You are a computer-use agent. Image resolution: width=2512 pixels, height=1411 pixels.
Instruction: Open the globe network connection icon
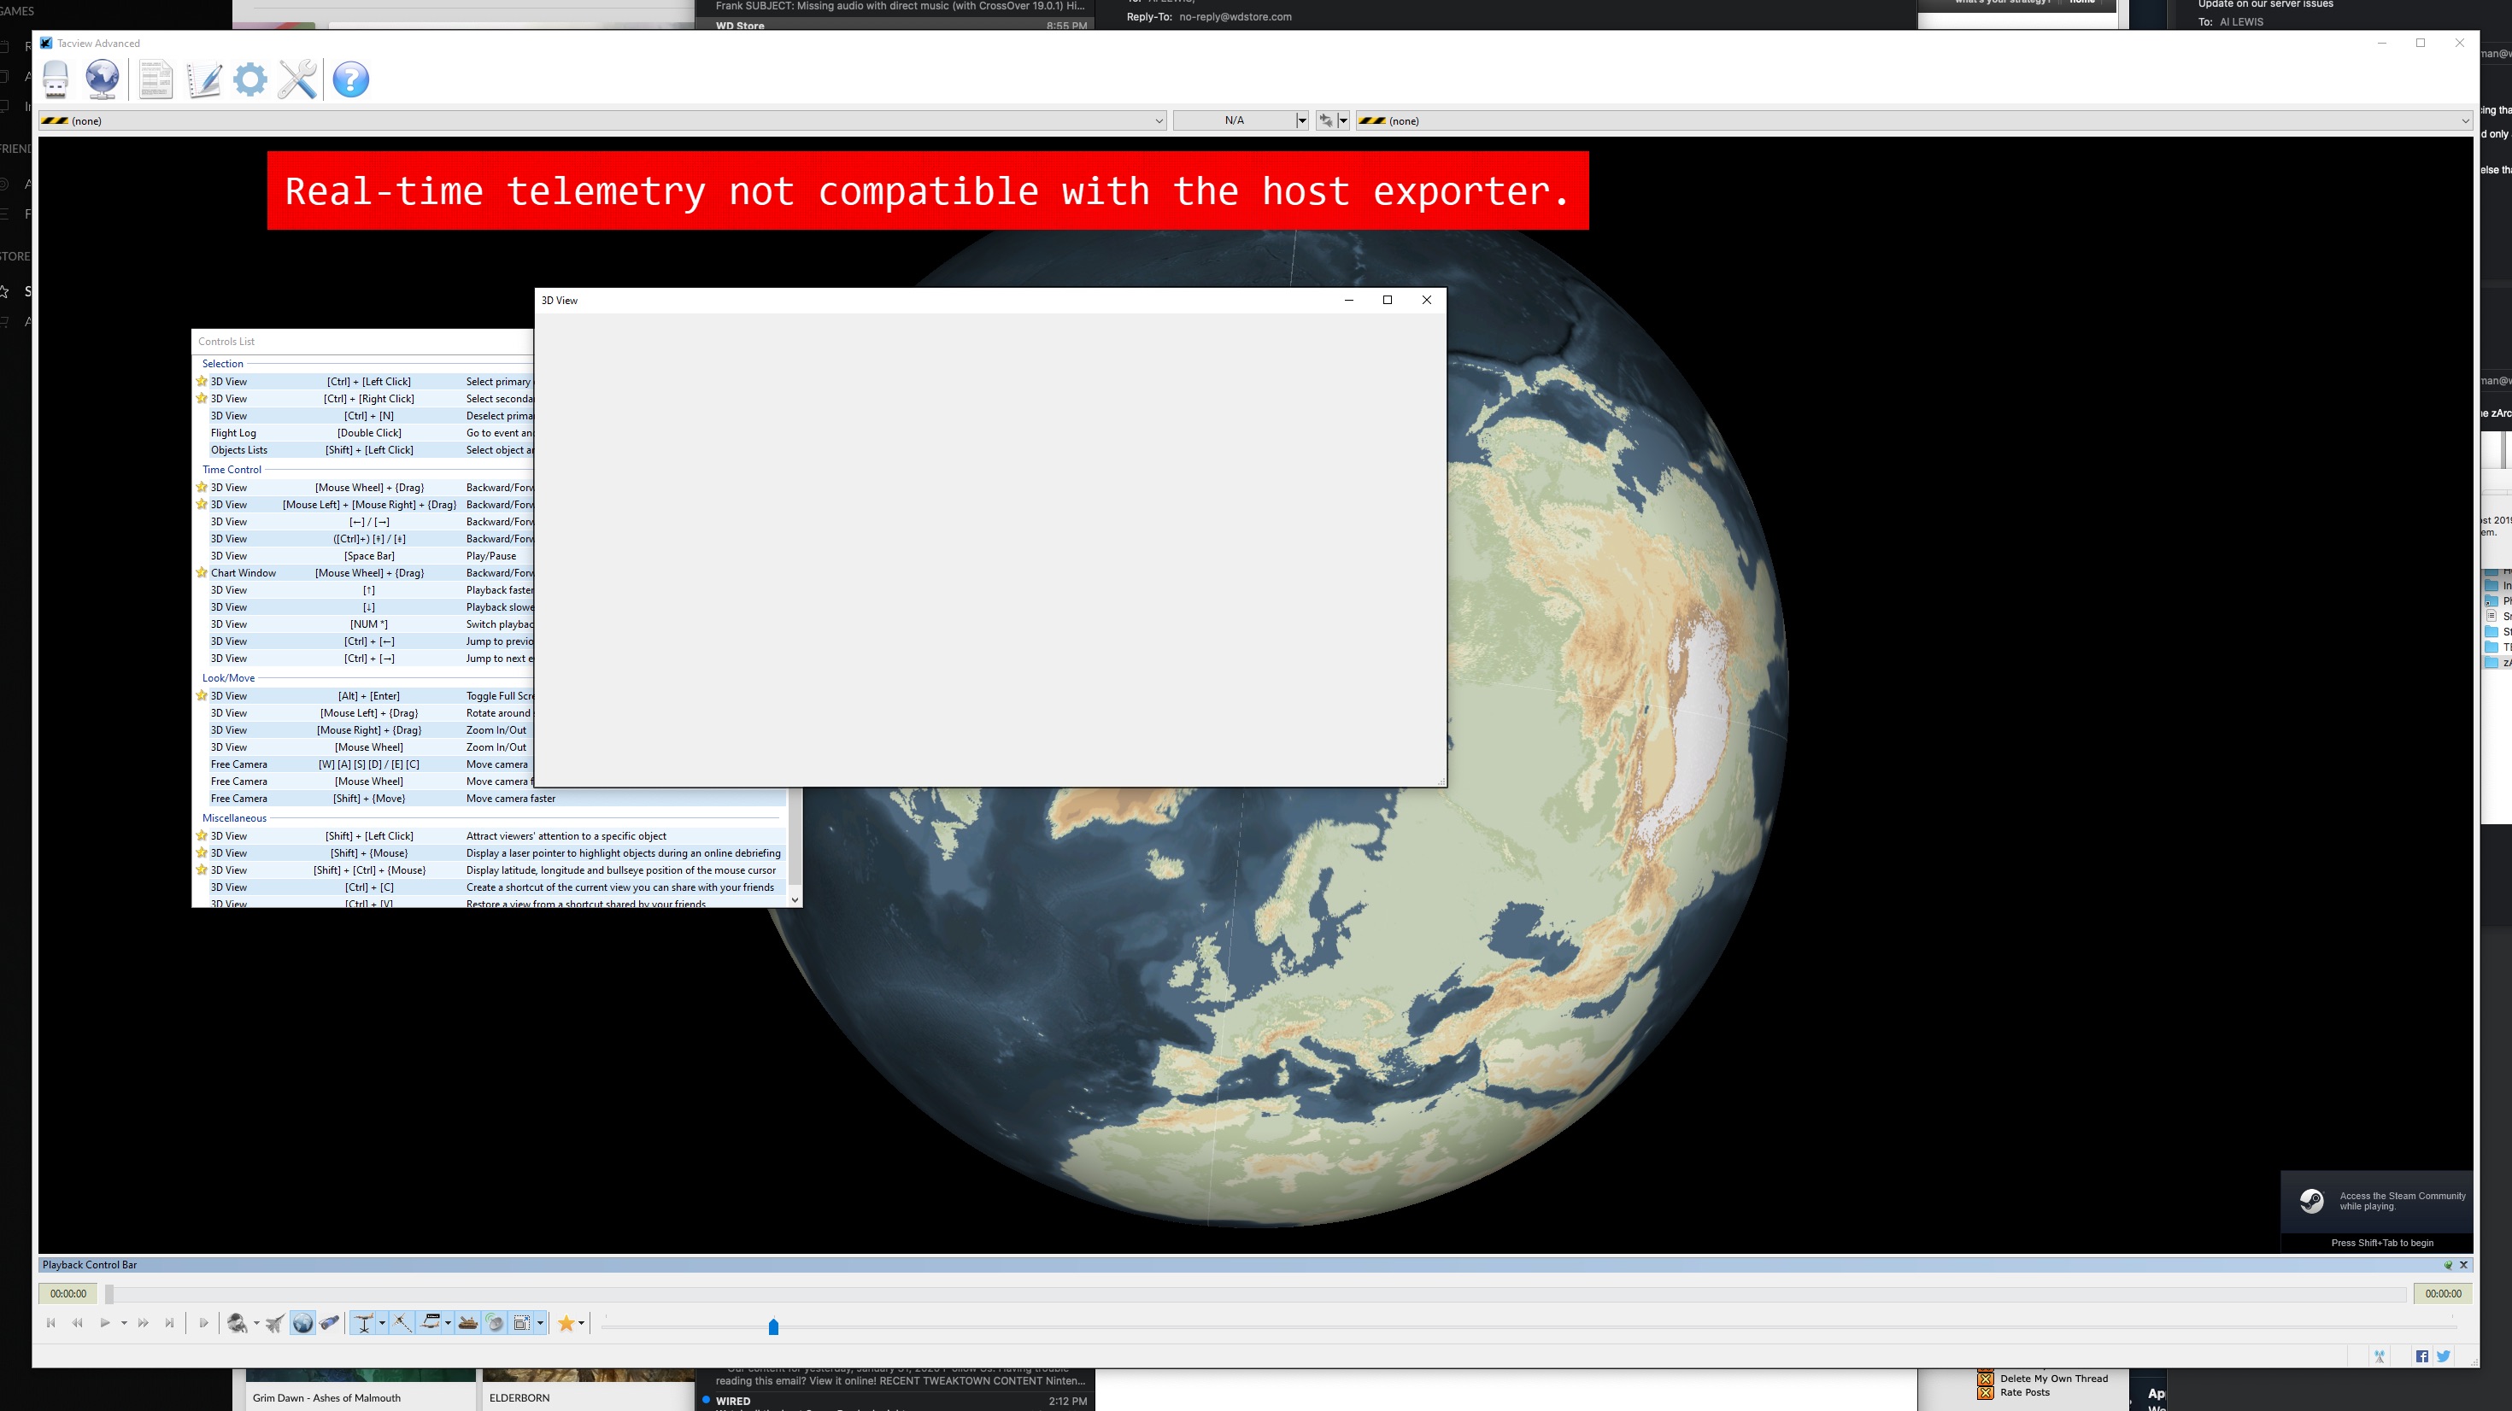click(103, 80)
